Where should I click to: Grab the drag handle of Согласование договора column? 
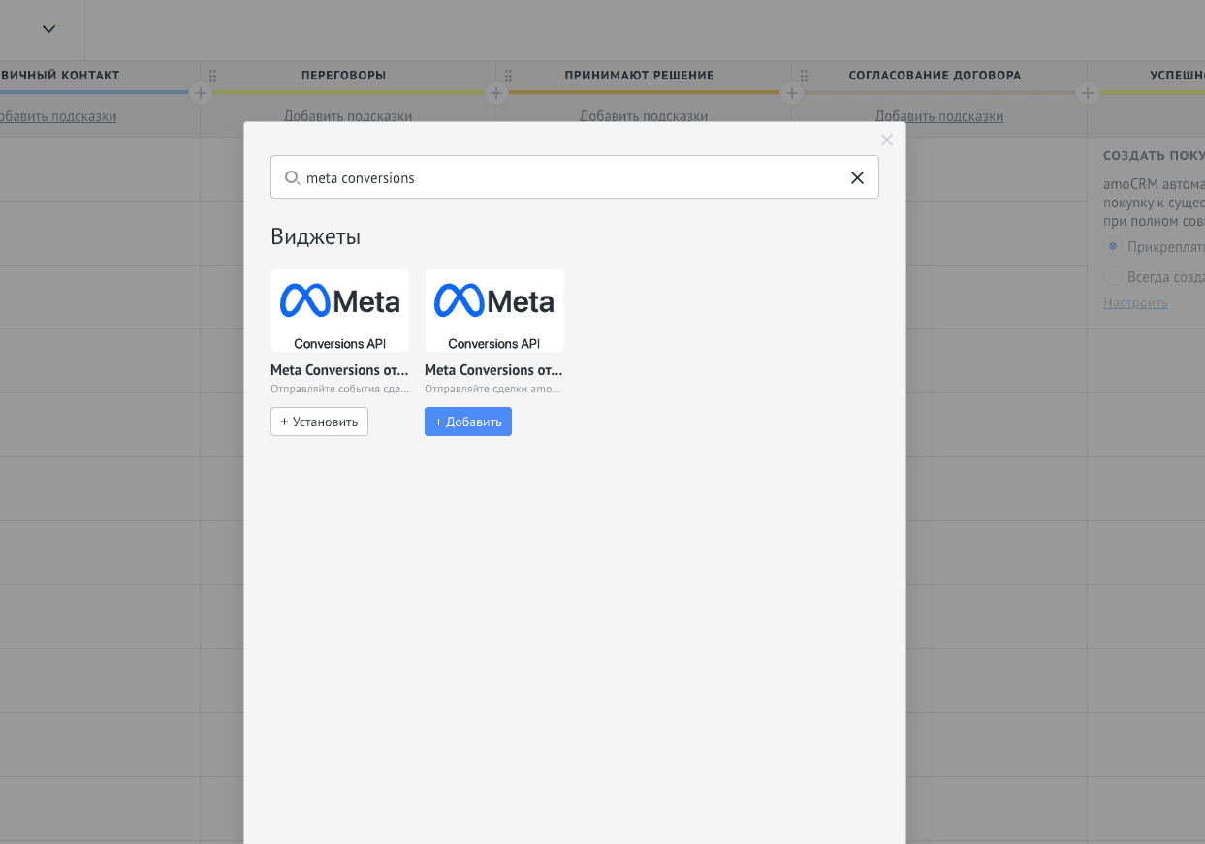[804, 75]
